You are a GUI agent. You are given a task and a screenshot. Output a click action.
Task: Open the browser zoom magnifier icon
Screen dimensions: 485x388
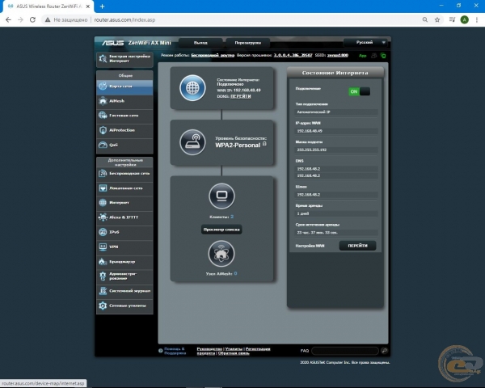(x=425, y=19)
